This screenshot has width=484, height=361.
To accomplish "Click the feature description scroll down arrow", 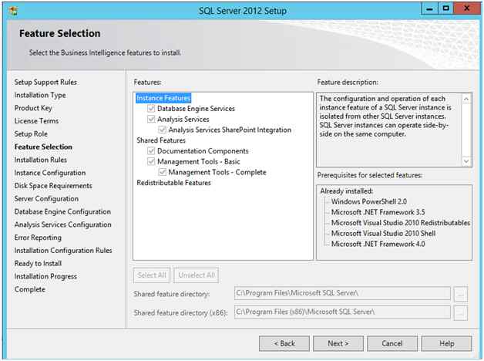I will (466, 161).
